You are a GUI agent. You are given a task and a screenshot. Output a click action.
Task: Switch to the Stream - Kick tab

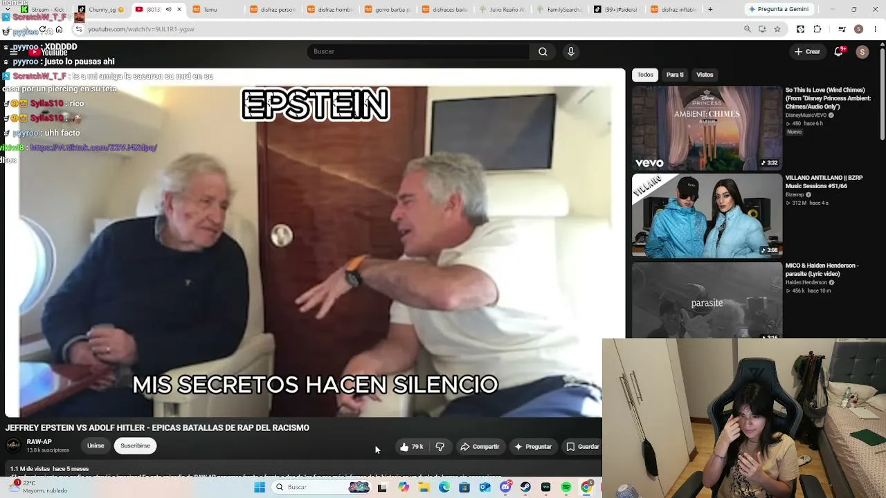coord(43,10)
